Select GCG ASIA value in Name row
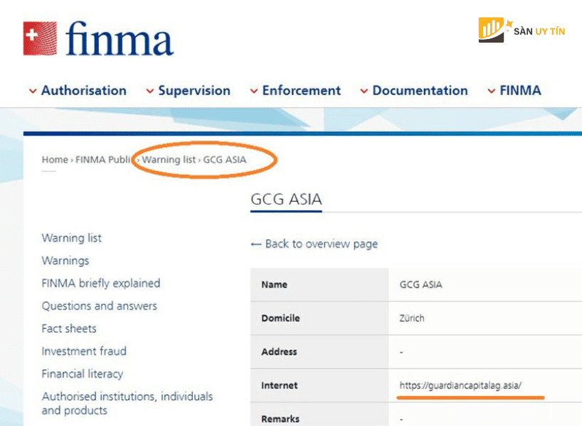Screen dimensions: 582x426 point(421,285)
